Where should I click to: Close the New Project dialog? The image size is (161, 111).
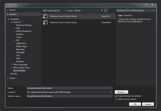152,5
